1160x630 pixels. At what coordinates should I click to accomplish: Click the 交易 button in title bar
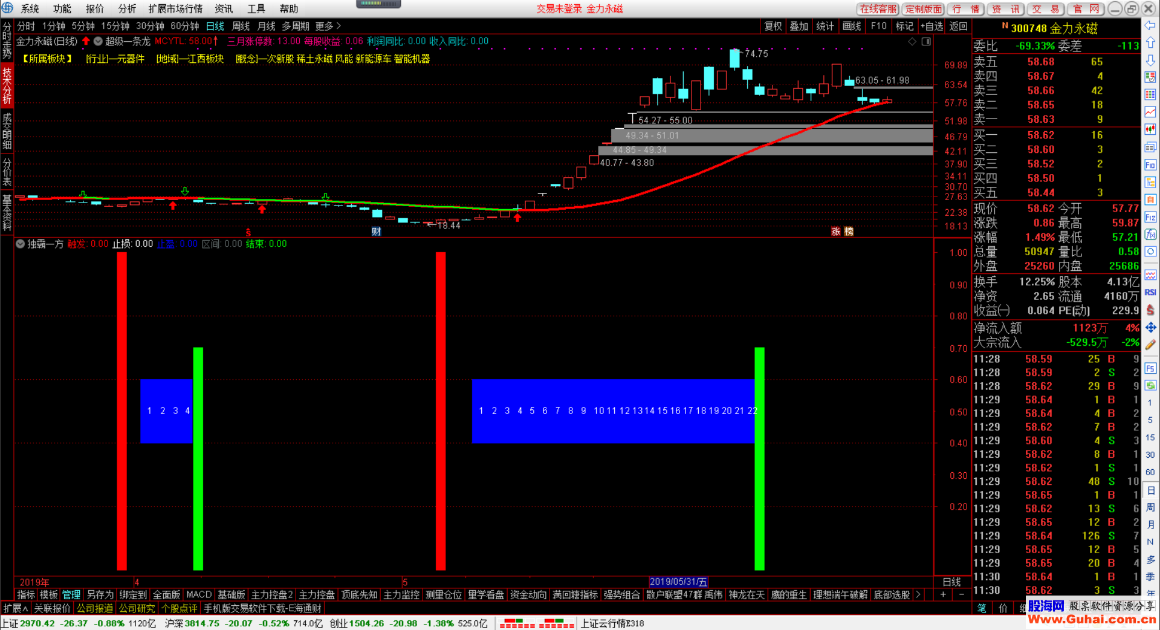[x=1045, y=8]
